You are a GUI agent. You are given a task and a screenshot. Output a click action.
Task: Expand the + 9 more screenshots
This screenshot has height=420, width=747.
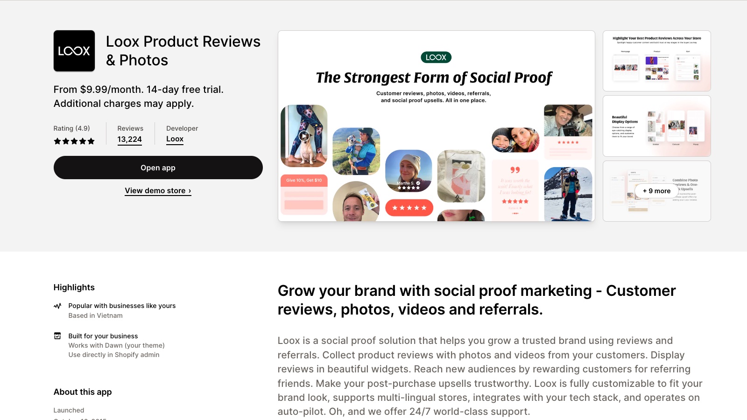coord(656,191)
